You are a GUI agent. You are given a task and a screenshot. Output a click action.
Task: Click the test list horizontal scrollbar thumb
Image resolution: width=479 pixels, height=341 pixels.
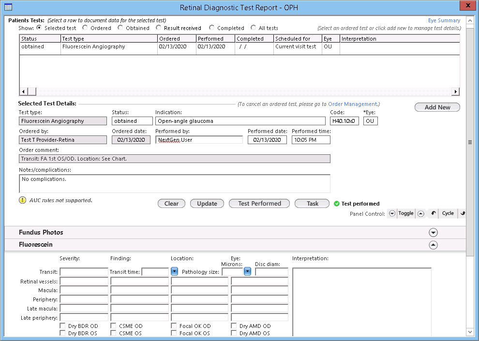tap(32, 91)
